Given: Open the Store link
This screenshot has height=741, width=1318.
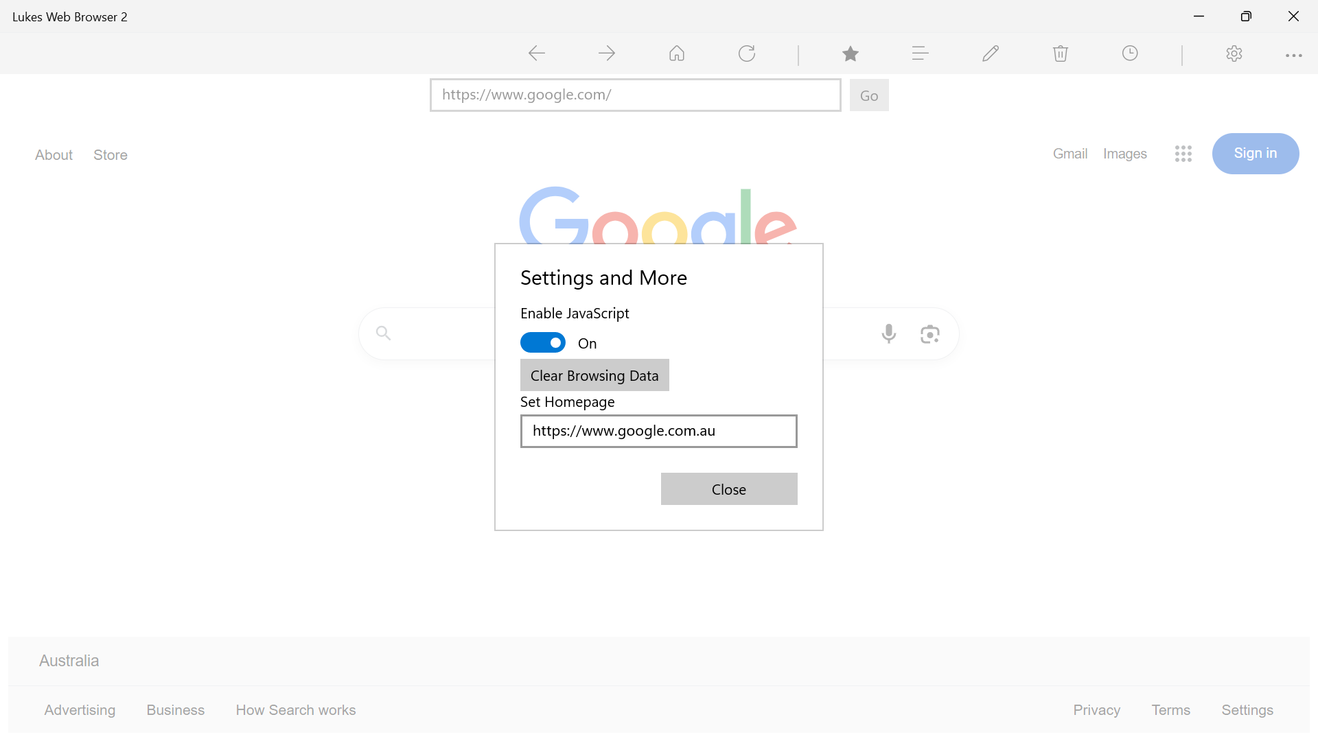Looking at the screenshot, I should point(111,155).
